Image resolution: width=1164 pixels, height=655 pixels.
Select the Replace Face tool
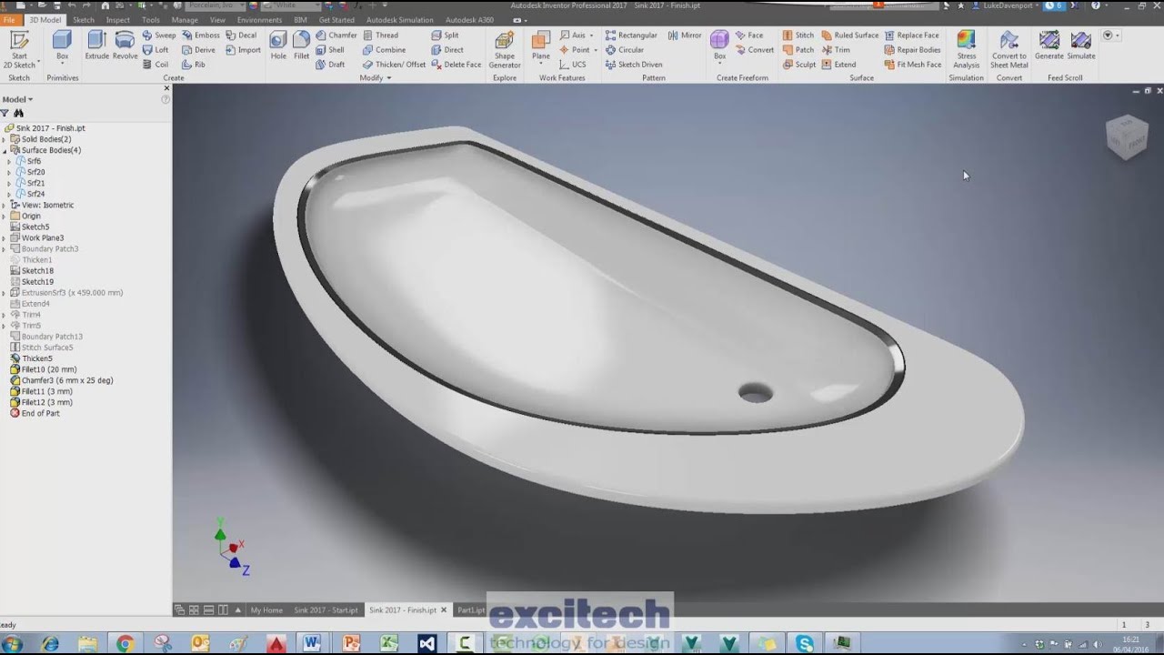(x=911, y=35)
